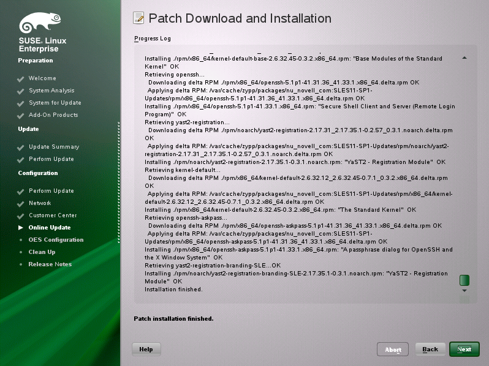This screenshot has height=366, width=489.
Task: Click the Patch Download and Installation title
Action: click(x=240, y=18)
